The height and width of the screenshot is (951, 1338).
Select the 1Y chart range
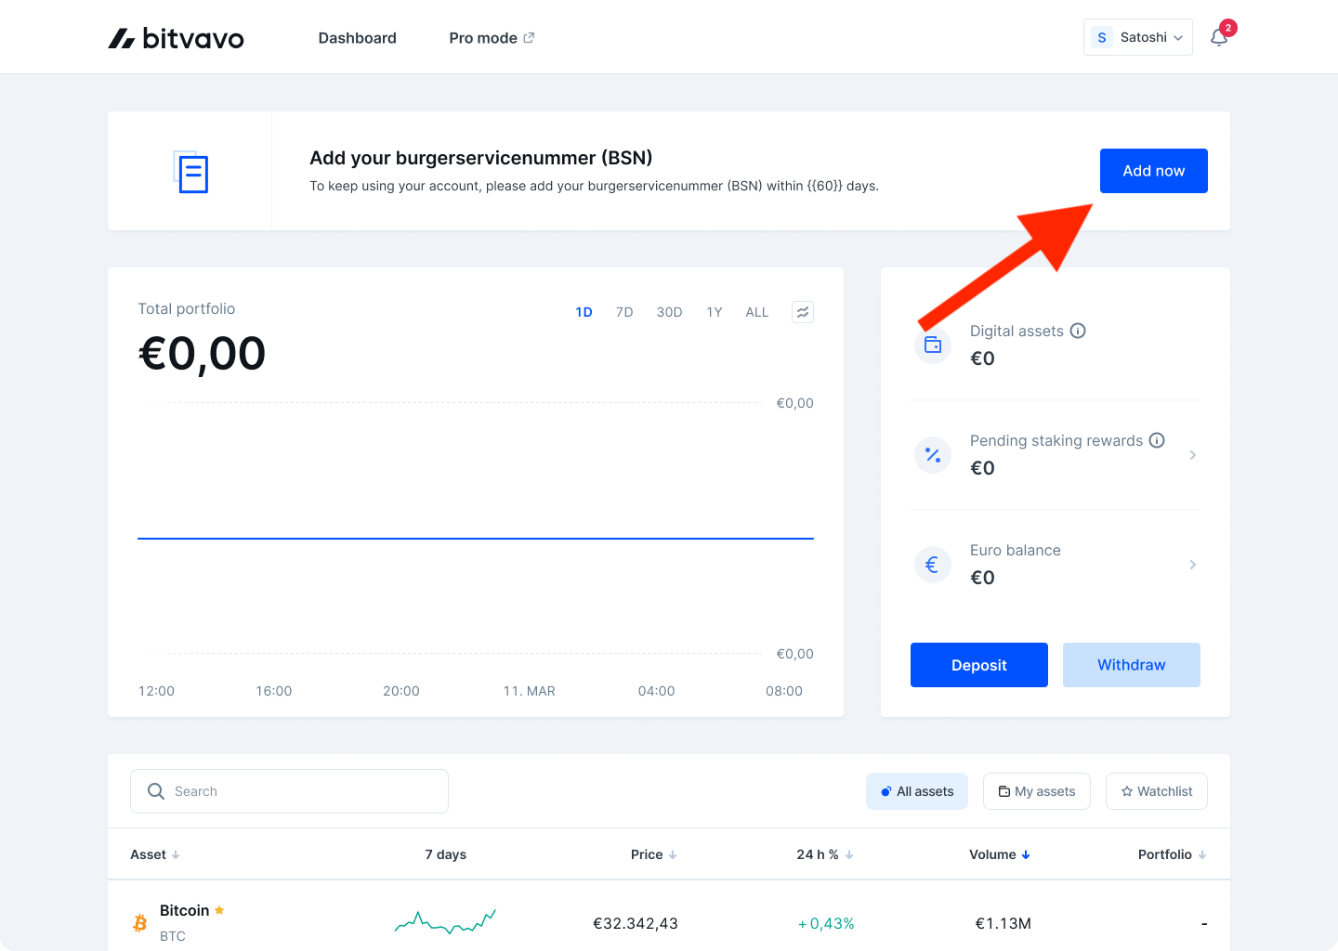click(714, 312)
